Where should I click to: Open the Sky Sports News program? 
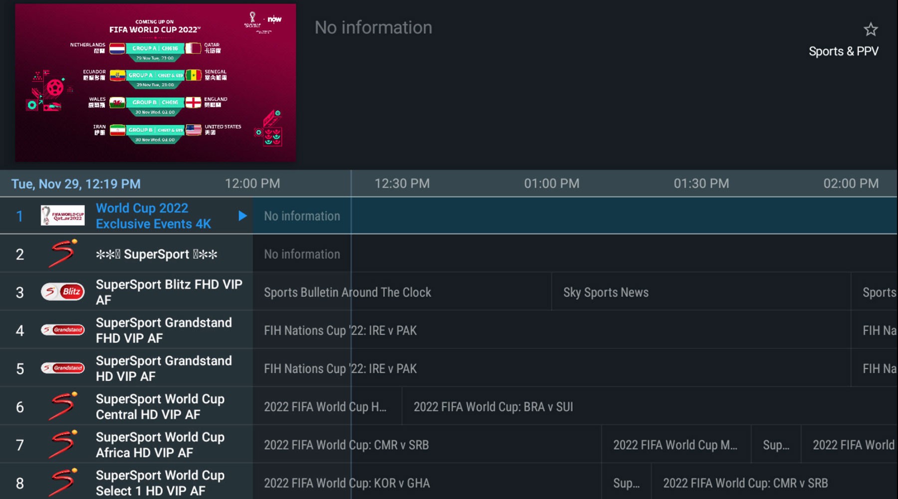point(701,292)
